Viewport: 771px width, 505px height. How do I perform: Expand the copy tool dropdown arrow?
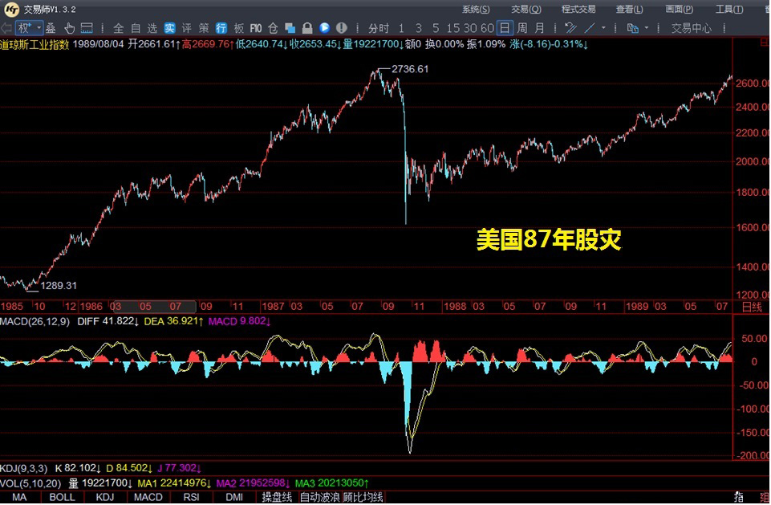coord(647,28)
